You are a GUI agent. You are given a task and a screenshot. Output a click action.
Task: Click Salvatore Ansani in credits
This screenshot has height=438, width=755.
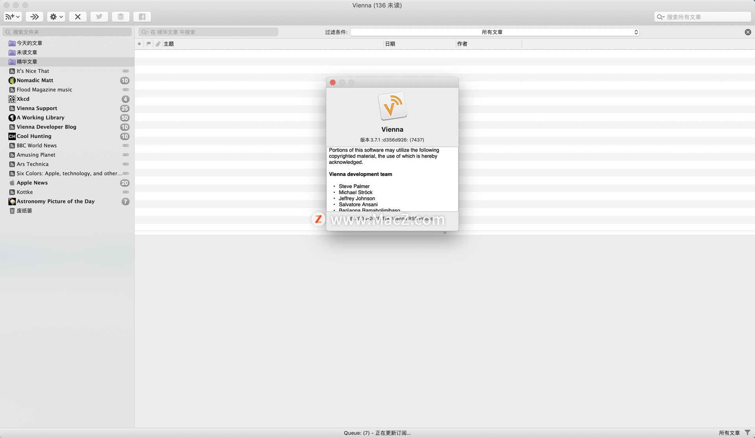[358, 204]
